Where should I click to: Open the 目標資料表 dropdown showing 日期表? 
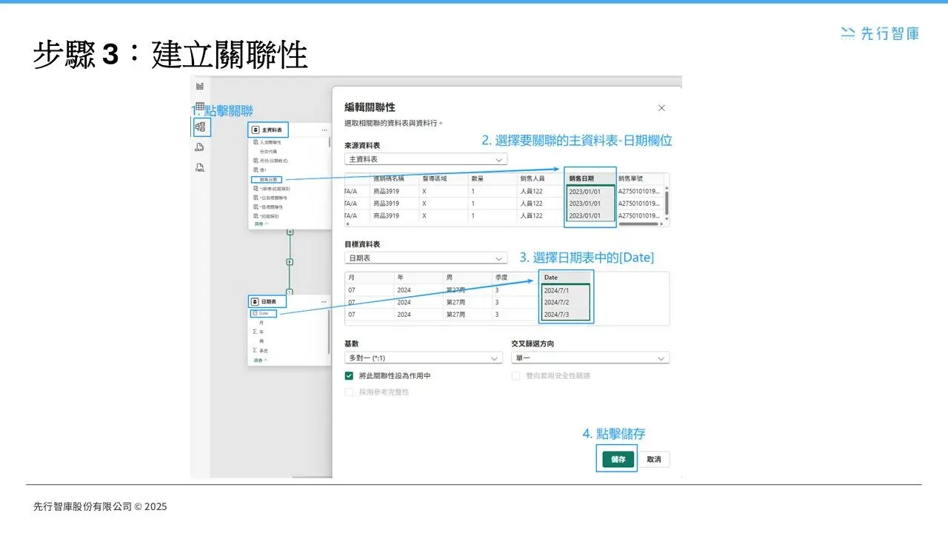tap(425, 258)
